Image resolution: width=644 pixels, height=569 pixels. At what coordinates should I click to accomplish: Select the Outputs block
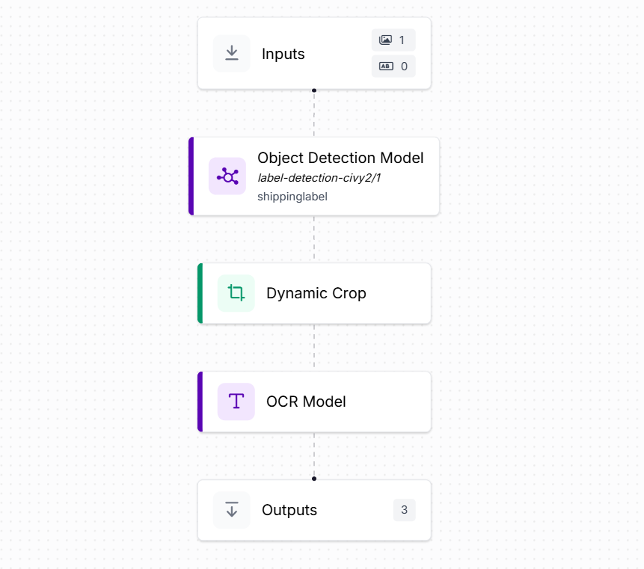(314, 510)
